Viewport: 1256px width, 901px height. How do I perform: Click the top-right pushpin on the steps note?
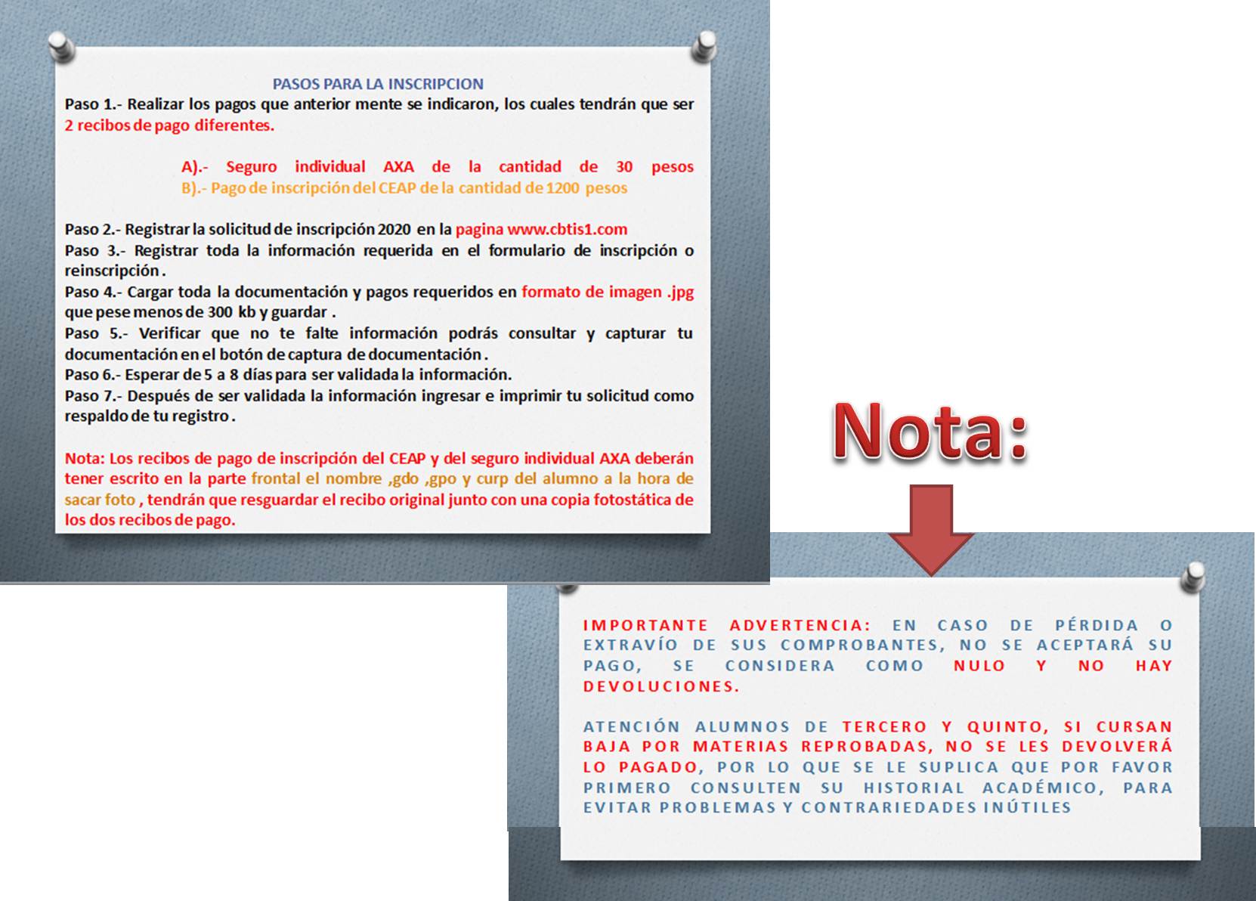tap(704, 47)
